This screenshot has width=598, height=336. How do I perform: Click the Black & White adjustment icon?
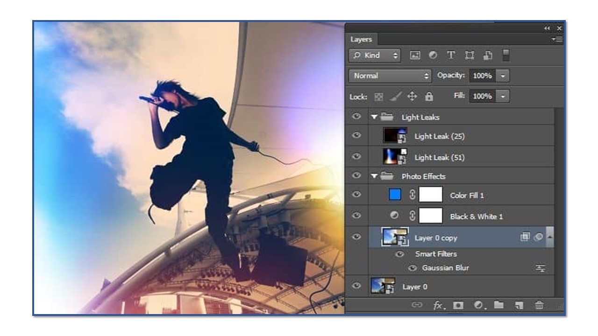pos(394,216)
